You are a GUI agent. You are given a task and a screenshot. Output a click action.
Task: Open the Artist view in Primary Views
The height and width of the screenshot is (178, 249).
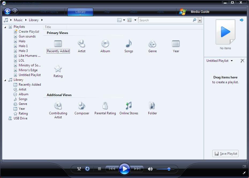(x=82, y=44)
